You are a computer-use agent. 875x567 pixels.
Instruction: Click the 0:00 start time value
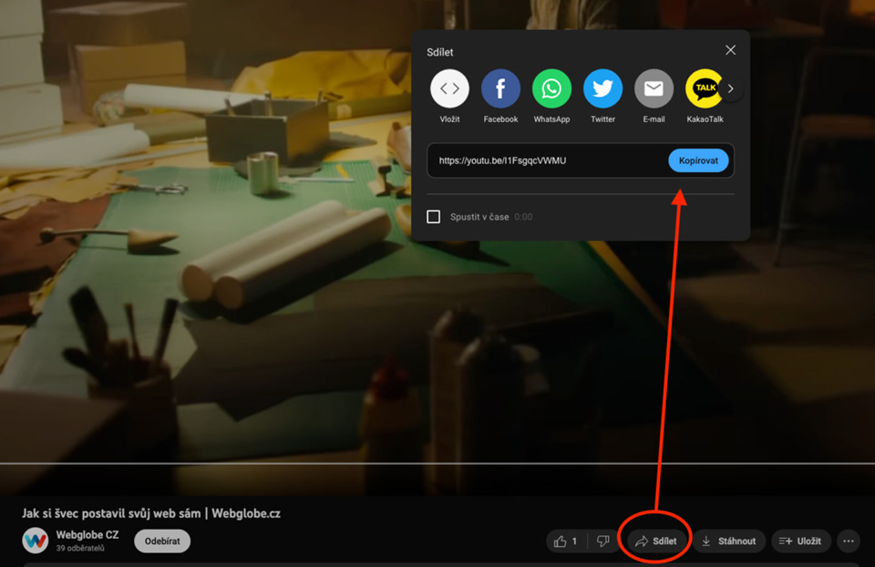point(523,217)
